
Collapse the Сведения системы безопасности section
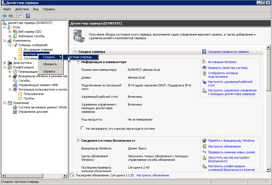(x=78, y=141)
